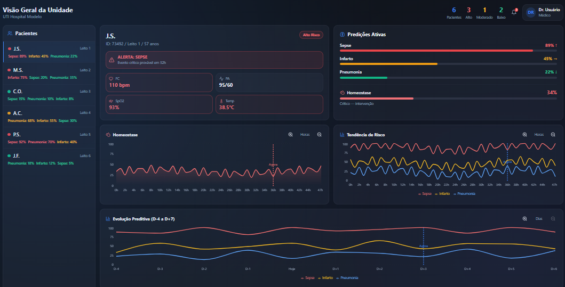Viewport: 565px width, 287px height.
Task: Click the 3 Alto risk counter
Action: pyautogui.click(x=468, y=13)
